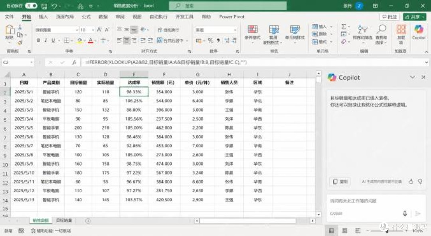Collapse Copilot pane with chevron
The height and width of the screenshot is (236, 431).
click(x=412, y=78)
